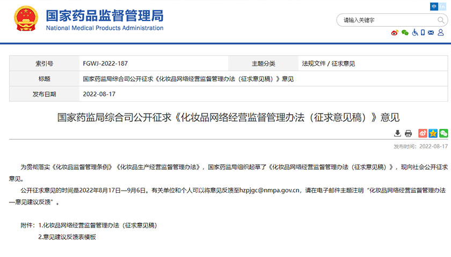The height and width of the screenshot is (257, 451).
Task: Share article to WeChat green icon
Action: coord(443,133)
